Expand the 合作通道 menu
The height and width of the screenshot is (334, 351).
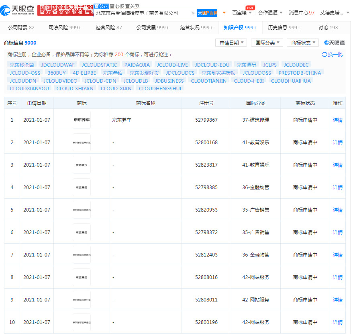tap(270, 12)
